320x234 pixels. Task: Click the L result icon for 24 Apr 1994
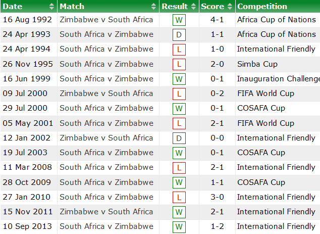179,50
